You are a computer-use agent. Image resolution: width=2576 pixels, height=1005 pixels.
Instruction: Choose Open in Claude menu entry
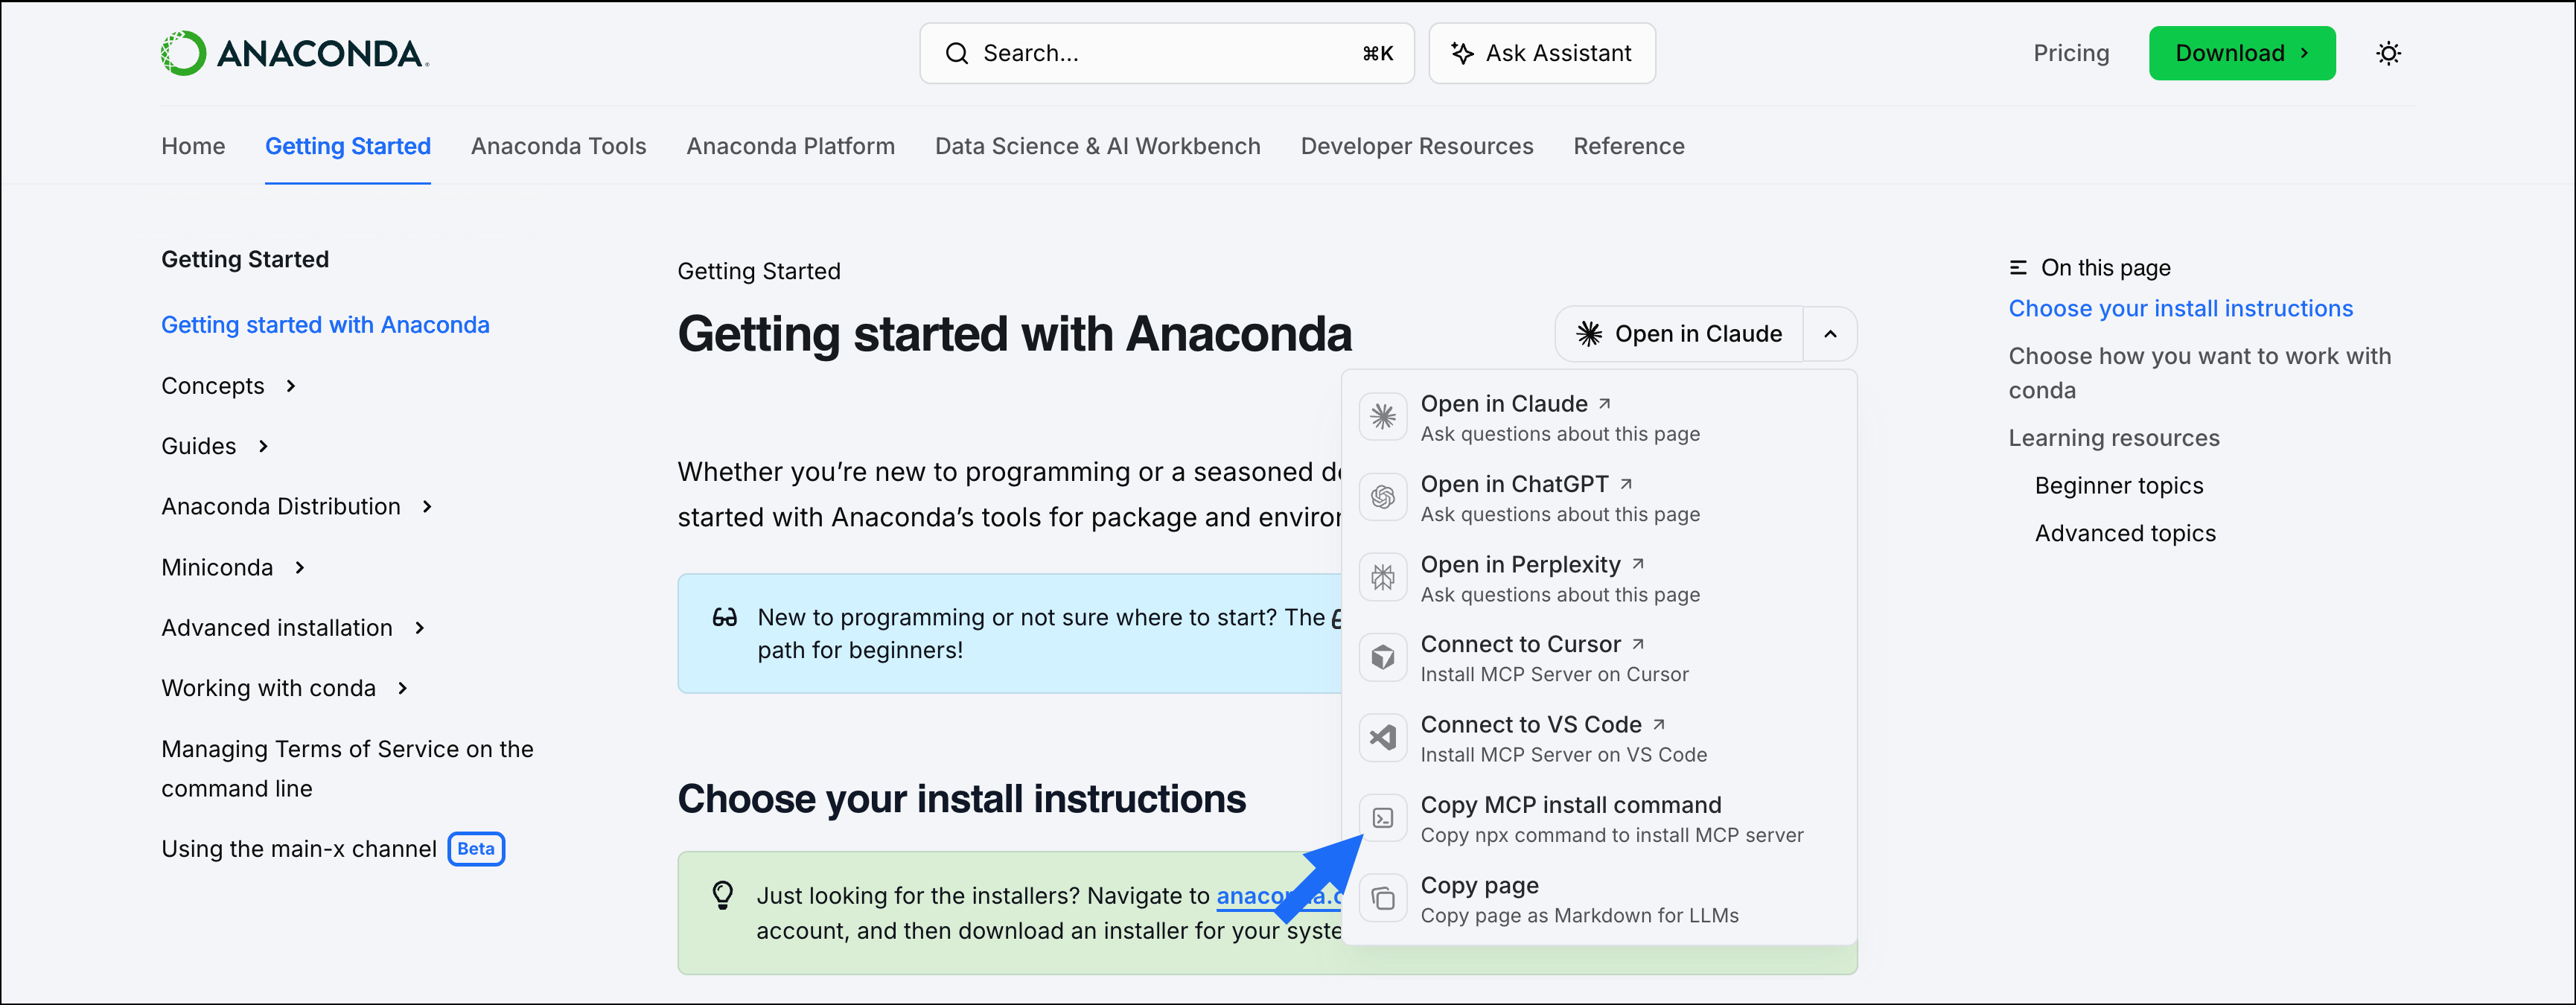click(1599, 417)
